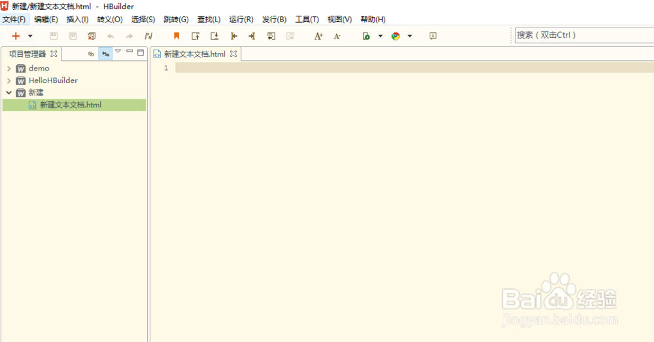Image resolution: width=654 pixels, height=342 pixels.
Task: Click line 1 in the code editor
Action: pyautogui.click(x=415, y=67)
